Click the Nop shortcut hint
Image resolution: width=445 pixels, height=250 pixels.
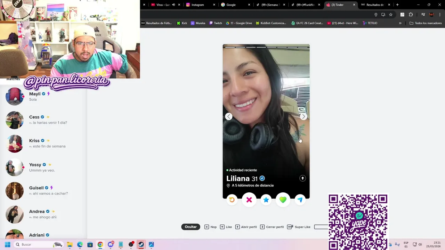(x=210, y=227)
